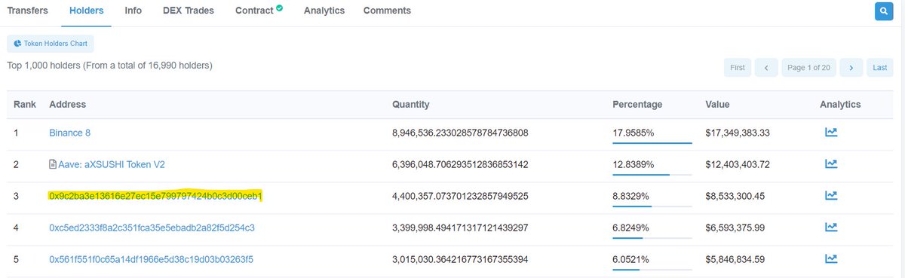Open Token Holders Chart button
905x278 pixels.
[x=50, y=44]
